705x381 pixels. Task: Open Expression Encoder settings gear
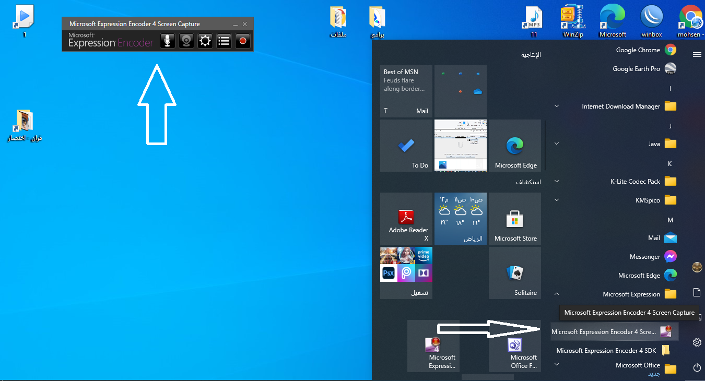click(205, 41)
